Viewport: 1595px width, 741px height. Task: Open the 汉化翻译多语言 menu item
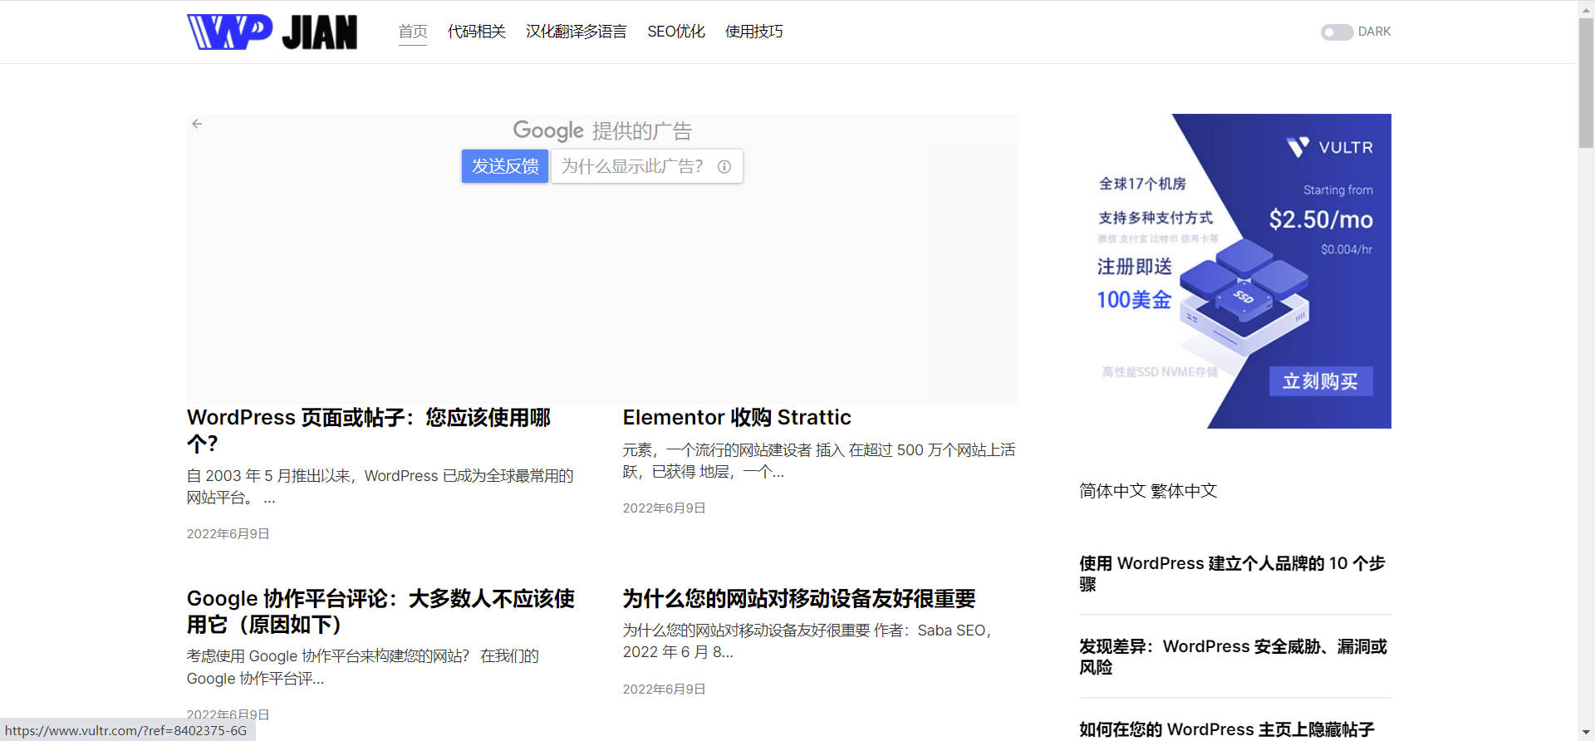tap(576, 32)
